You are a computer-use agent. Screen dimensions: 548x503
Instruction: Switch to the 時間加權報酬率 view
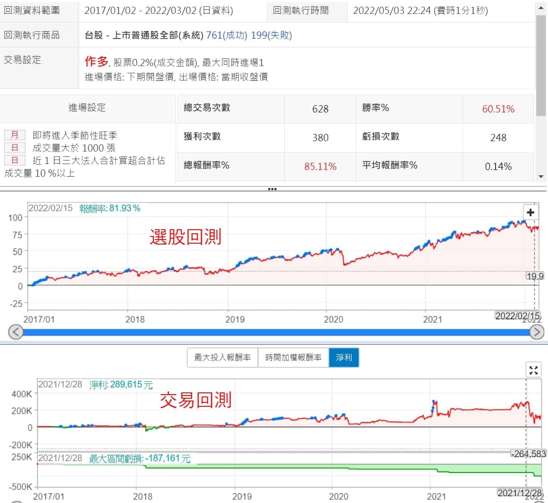pyautogui.click(x=293, y=358)
